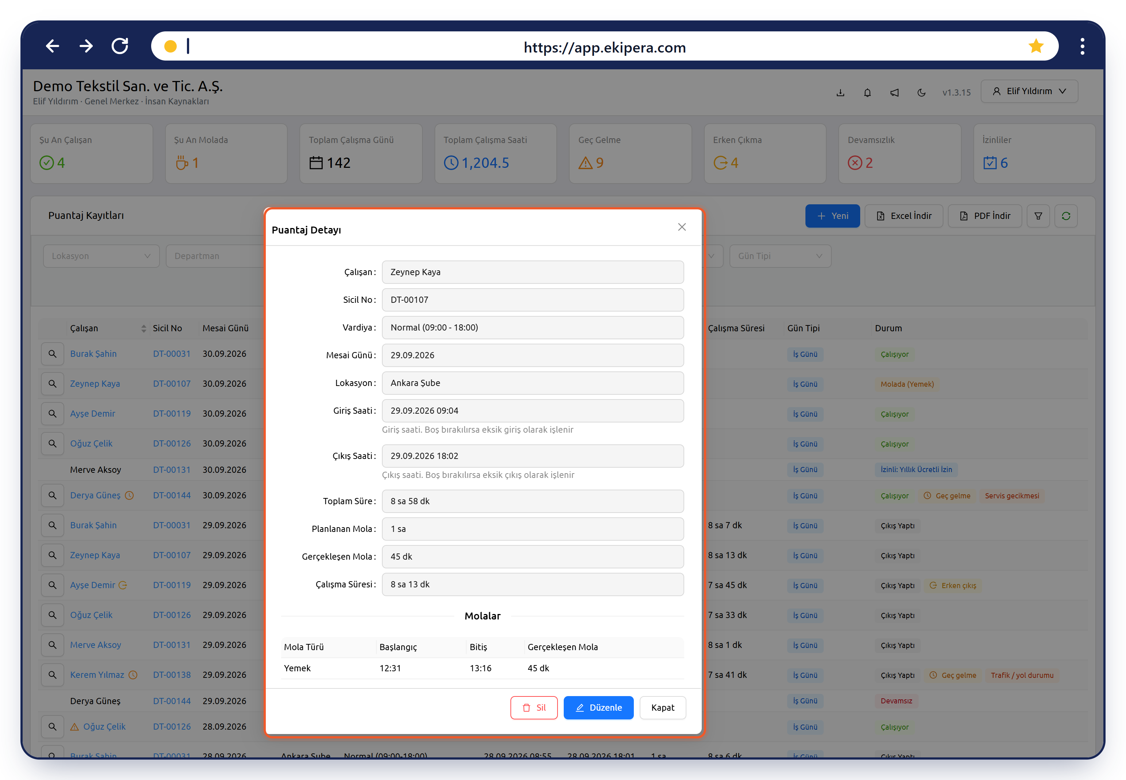This screenshot has width=1126, height=780.
Task: Refresh Puantaj Kayıtları with green icon
Action: (1066, 216)
